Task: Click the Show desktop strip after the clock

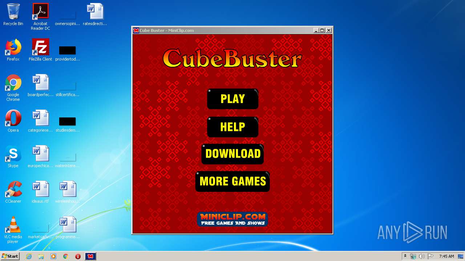Action: tap(461, 256)
